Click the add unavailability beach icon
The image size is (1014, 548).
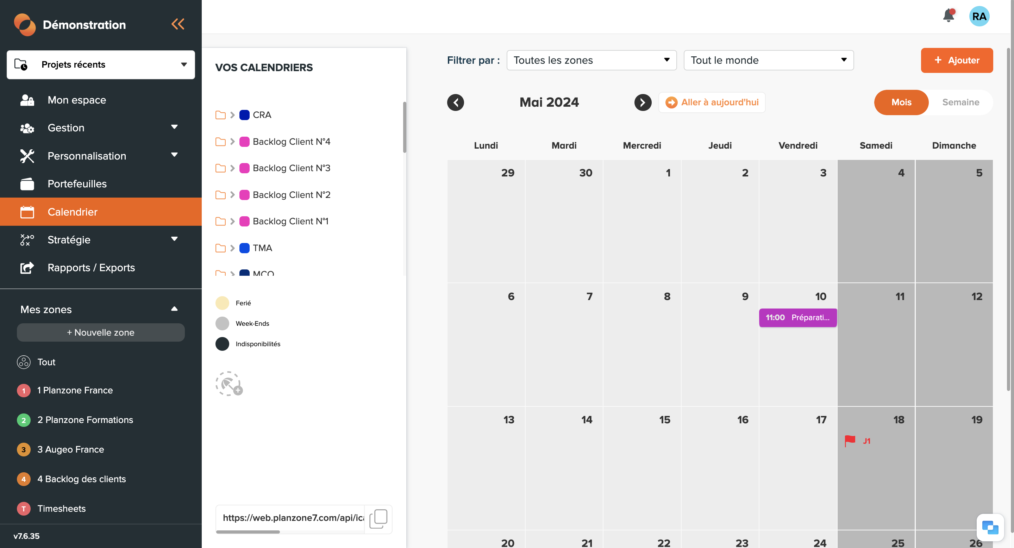[229, 384]
